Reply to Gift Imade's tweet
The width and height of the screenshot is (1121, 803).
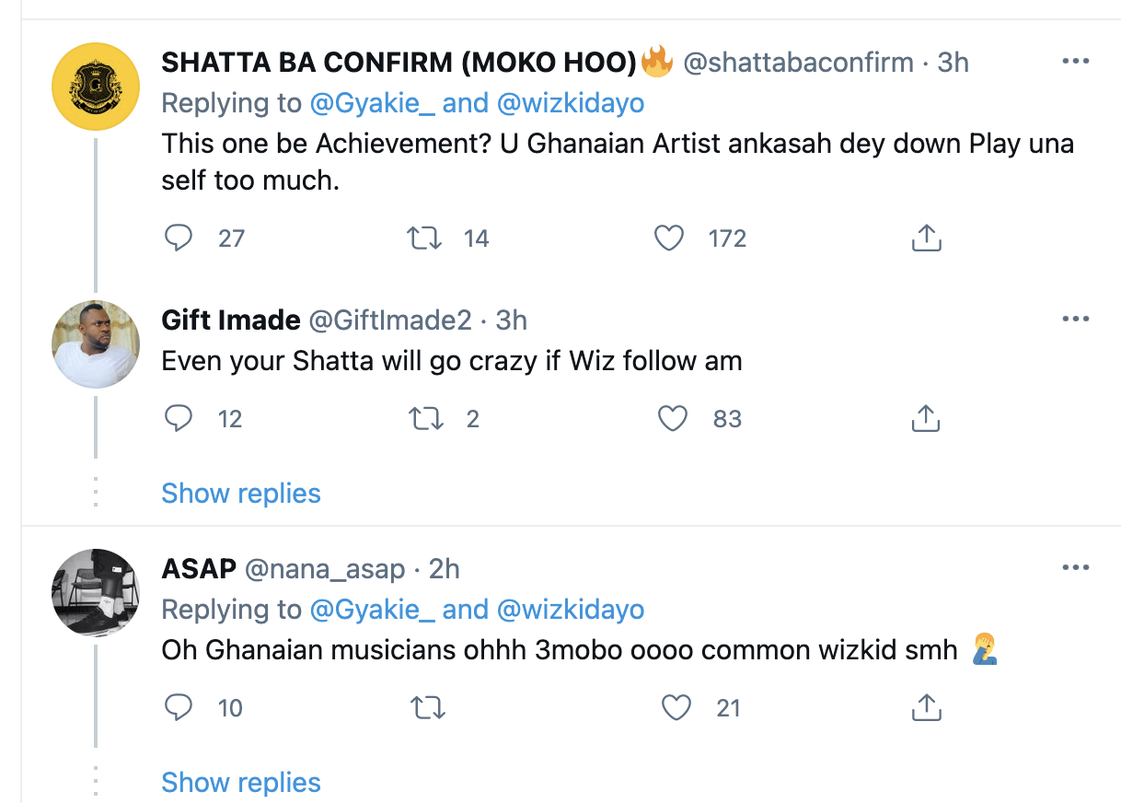pos(179,419)
